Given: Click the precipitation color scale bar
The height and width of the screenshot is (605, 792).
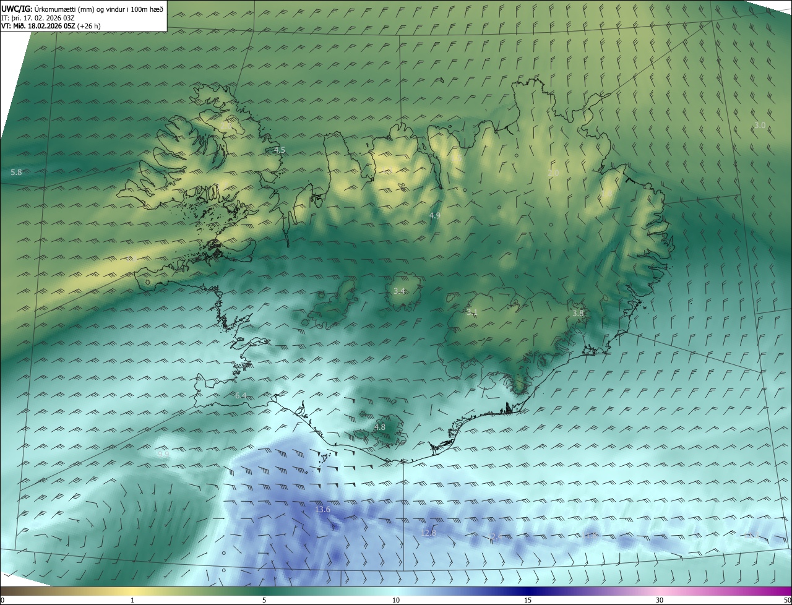Looking at the screenshot, I should 396,591.
